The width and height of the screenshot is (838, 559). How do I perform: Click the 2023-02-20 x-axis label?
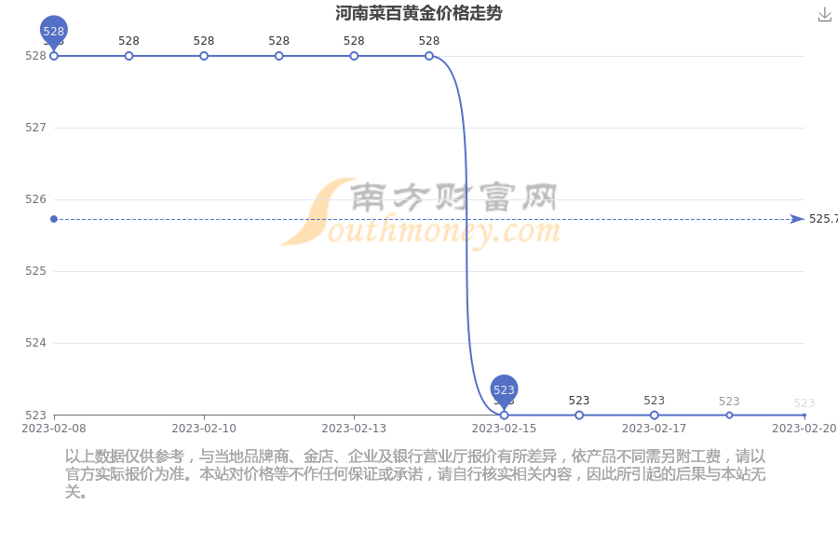coord(804,429)
